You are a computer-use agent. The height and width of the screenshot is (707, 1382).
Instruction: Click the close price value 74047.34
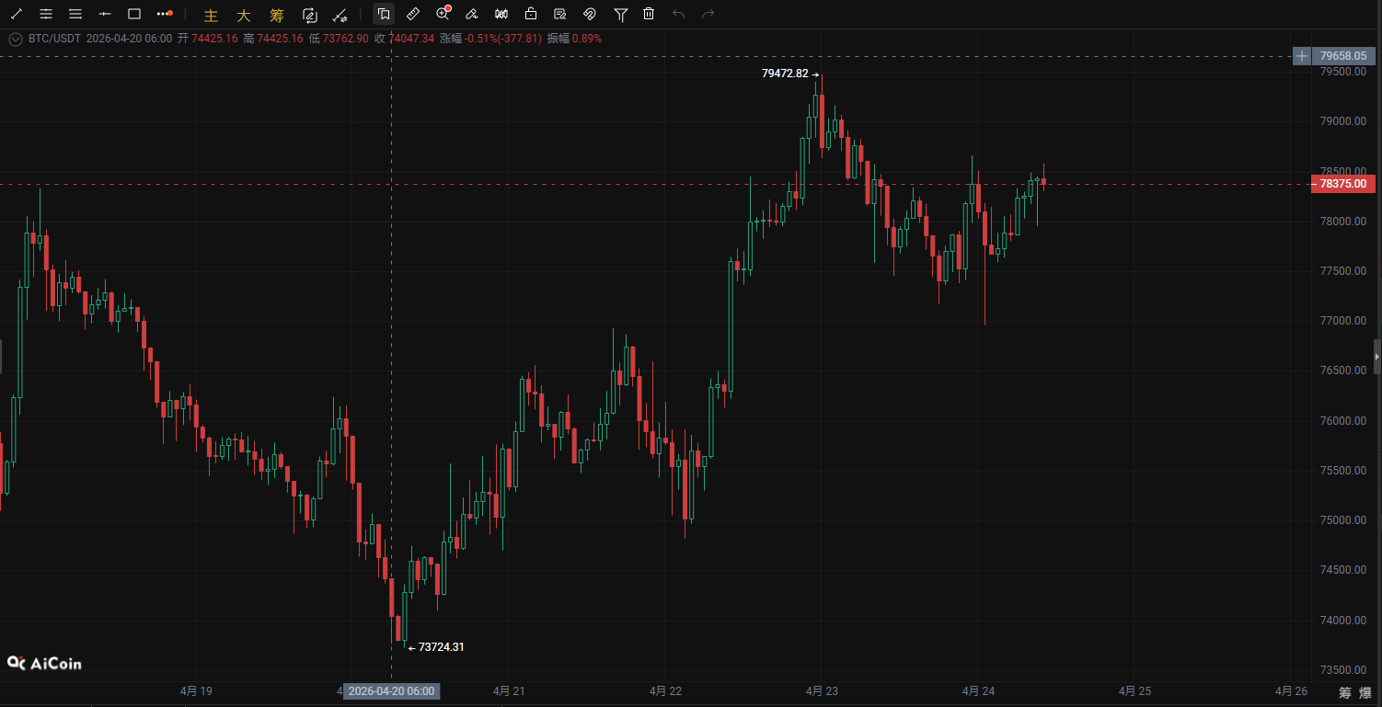[x=411, y=39]
